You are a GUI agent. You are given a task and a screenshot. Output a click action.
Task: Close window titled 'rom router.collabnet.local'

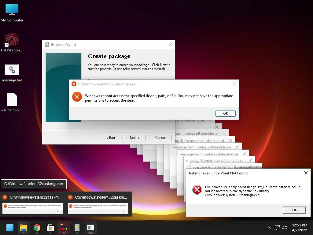coord(224,133)
